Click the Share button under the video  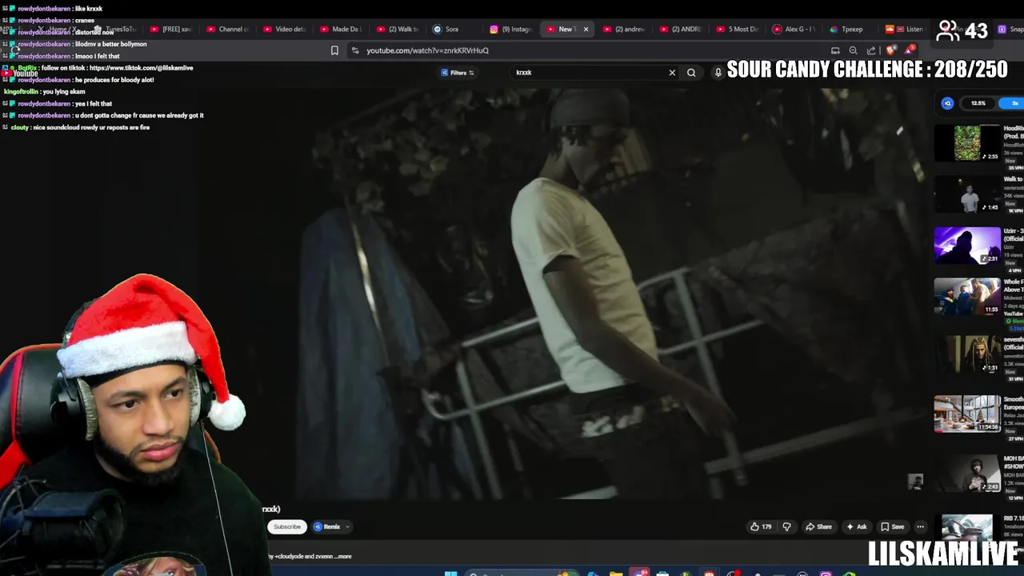coord(818,526)
